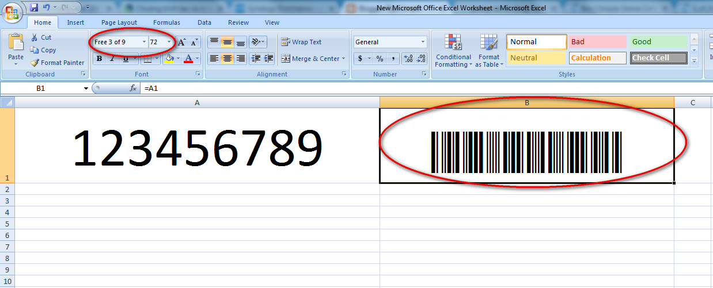Set Middle Align vertical alignment
The height and width of the screenshot is (288, 713).
pyautogui.click(x=227, y=42)
